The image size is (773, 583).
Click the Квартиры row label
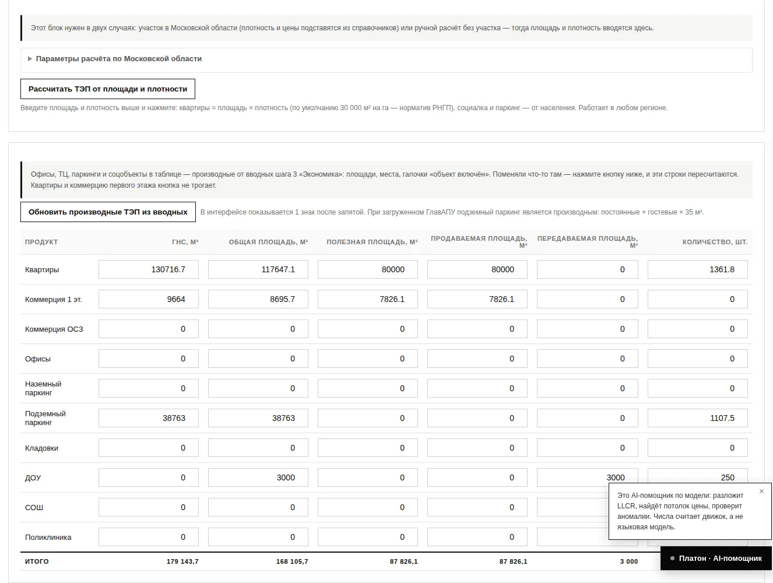(x=42, y=270)
